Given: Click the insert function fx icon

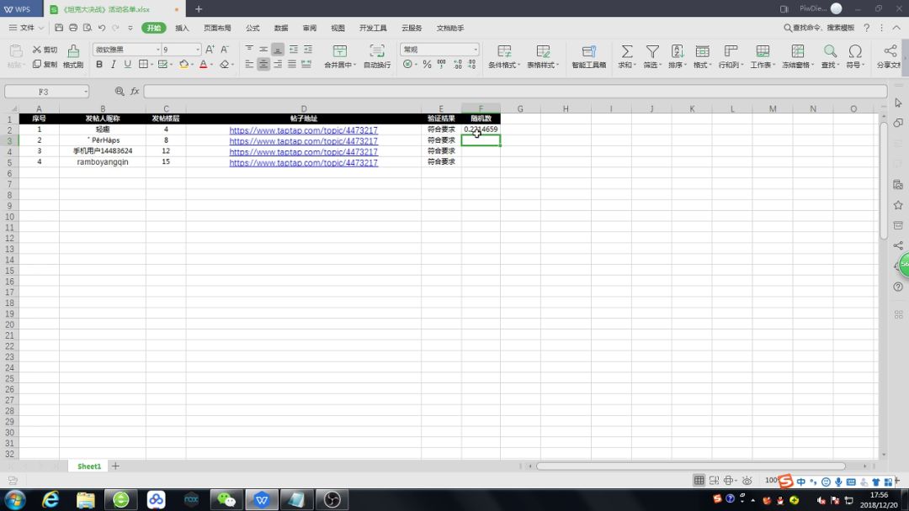Looking at the screenshot, I should tap(135, 91).
